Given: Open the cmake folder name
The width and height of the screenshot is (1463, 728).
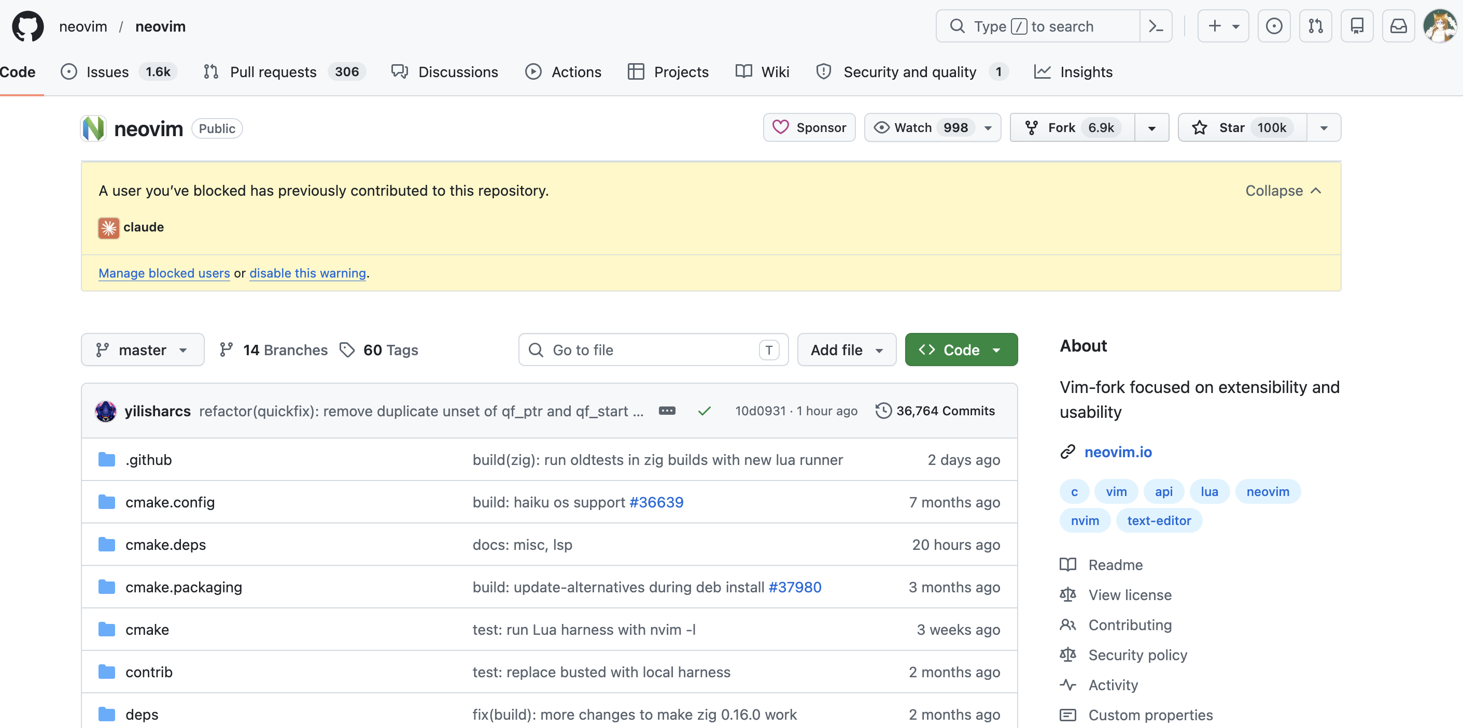Looking at the screenshot, I should pos(147,630).
